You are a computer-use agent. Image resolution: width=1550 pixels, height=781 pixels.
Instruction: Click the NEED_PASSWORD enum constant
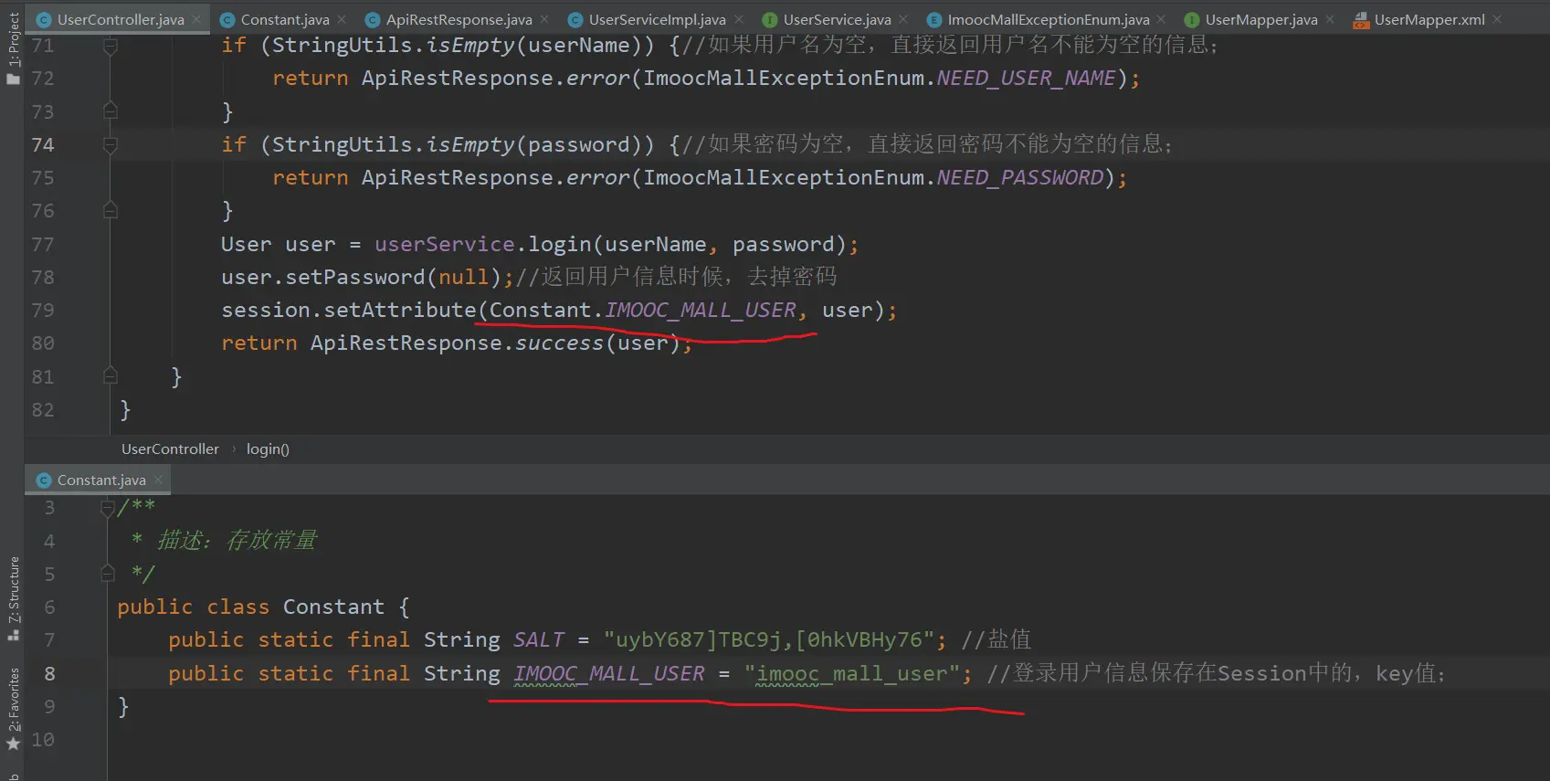(x=1020, y=177)
